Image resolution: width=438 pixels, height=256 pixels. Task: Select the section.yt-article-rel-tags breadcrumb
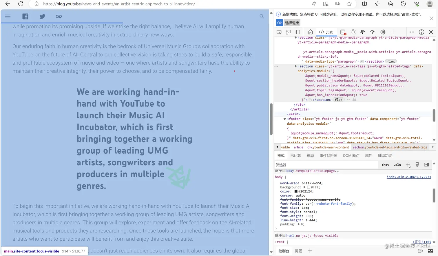pyautogui.click(x=390, y=147)
